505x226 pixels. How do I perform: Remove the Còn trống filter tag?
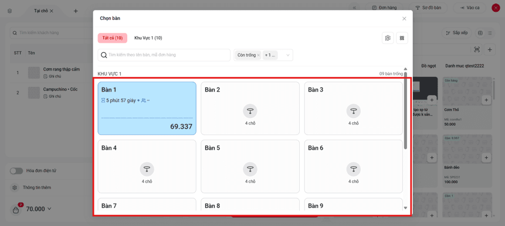pos(258,55)
